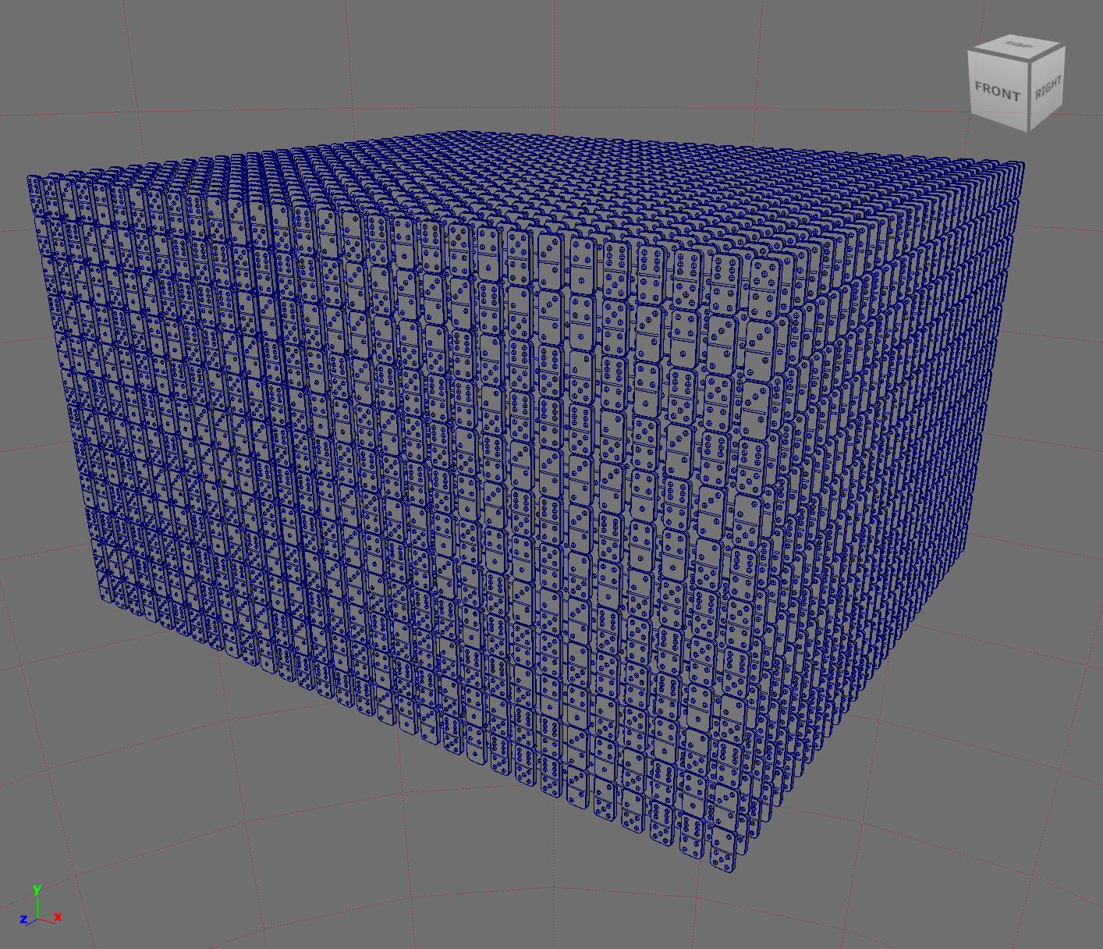Click the FRONT face of the view cube
The height and width of the screenshot is (949, 1103).
pos(997,90)
